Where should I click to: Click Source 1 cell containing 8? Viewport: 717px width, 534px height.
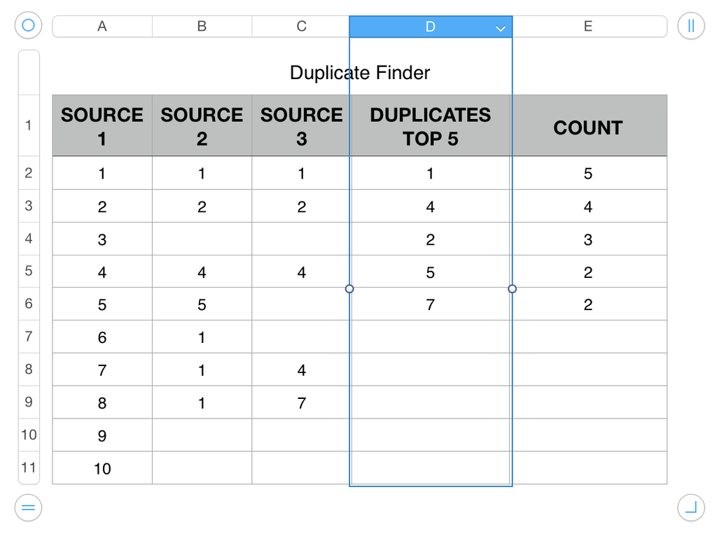click(x=102, y=402)
